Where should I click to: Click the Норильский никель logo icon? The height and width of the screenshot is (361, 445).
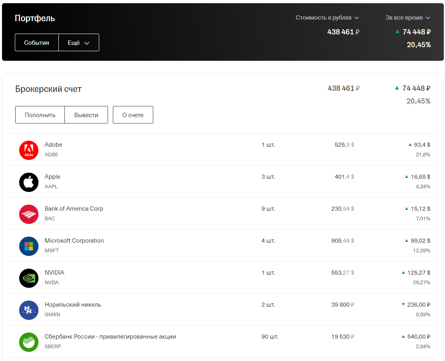[x=29, y=310]
